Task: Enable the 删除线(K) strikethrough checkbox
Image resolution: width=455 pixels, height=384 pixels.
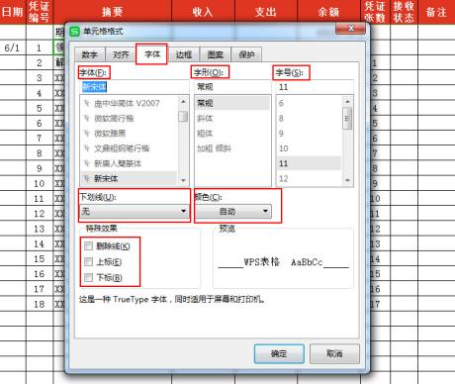Action: click(88, 245)
